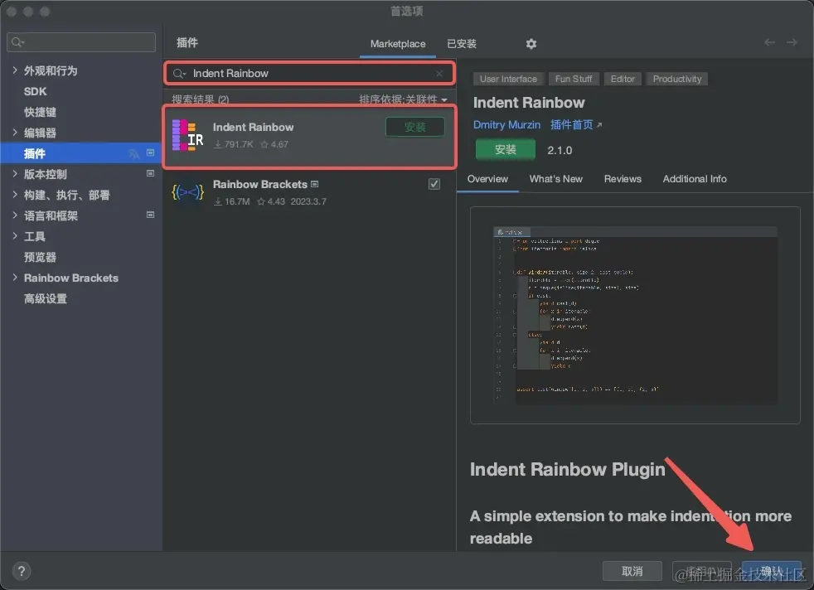This screenshot has height=590, width=814.
Task: Open the 插件首页 link
Action: click(575, 125)
